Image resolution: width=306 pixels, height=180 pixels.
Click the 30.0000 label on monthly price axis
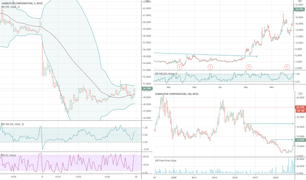click(300, 127)
